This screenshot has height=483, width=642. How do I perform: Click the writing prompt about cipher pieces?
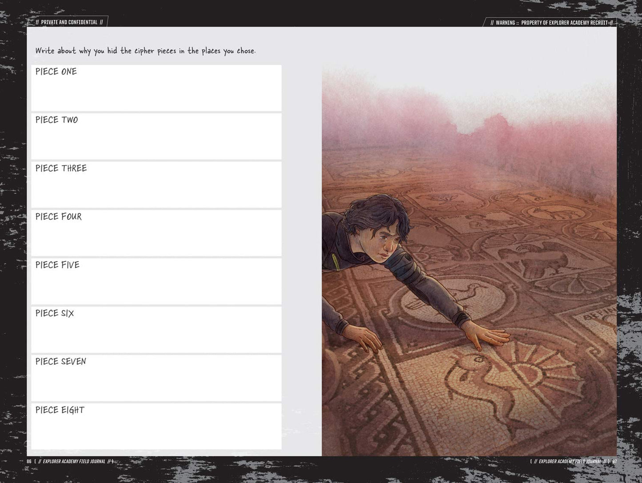pos(146,51)
